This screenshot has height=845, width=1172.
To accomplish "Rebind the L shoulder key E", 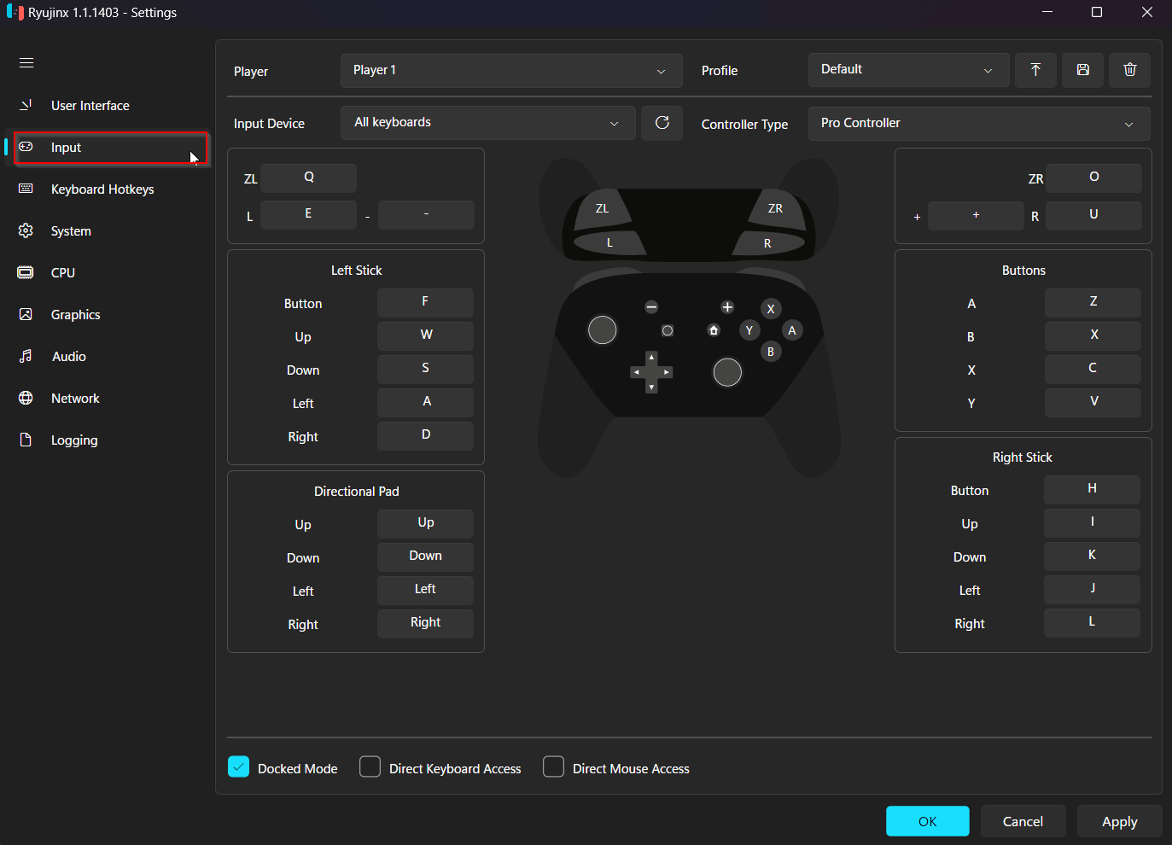I will click(x=308, y=214).
